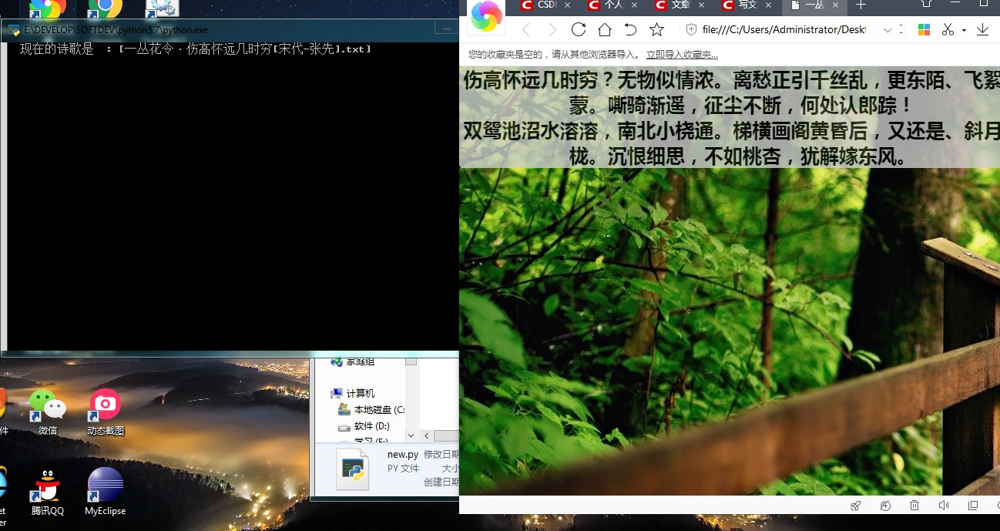Viewport: 1000px width, 531px height.
Task: Click the rocket acceleration icon in status bar
Action: (x=855, y=506)
